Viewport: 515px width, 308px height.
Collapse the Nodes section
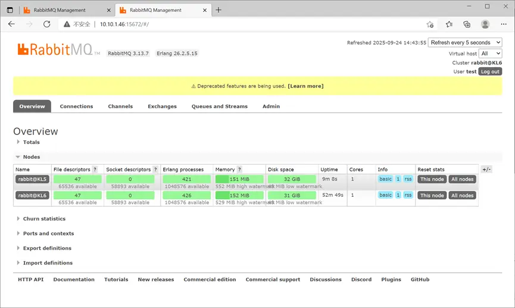pos(31,157)
